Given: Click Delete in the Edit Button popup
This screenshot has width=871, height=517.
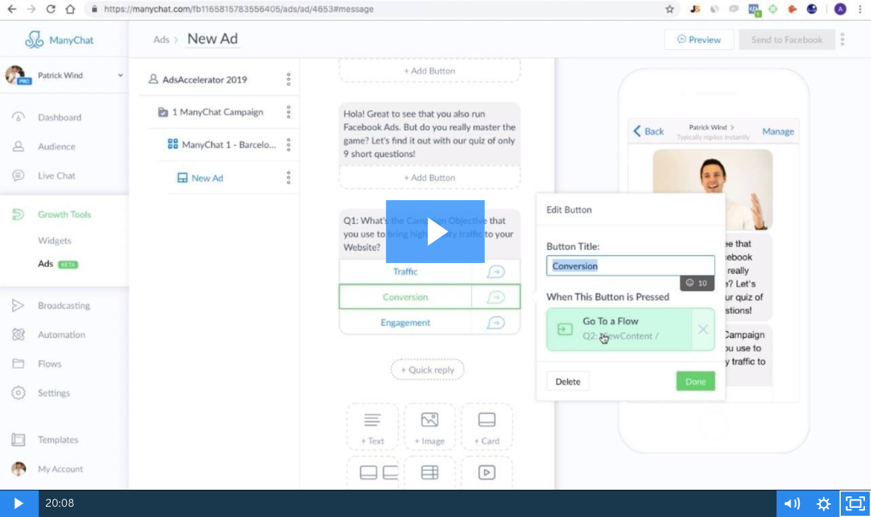Looking at the screenshot, I should [568, 382].
